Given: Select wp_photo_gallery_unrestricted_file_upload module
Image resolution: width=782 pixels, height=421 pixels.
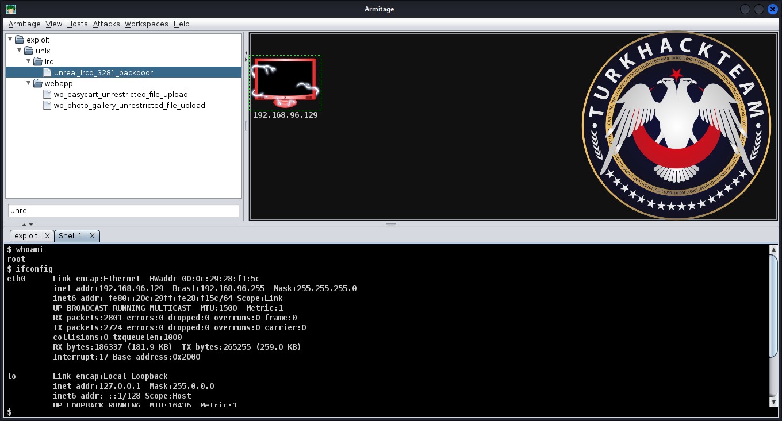Looking at the screenshot, I should coord(129,105).
